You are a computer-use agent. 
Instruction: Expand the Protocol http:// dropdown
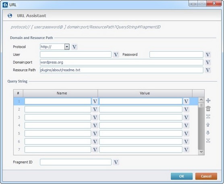point(67,47)
